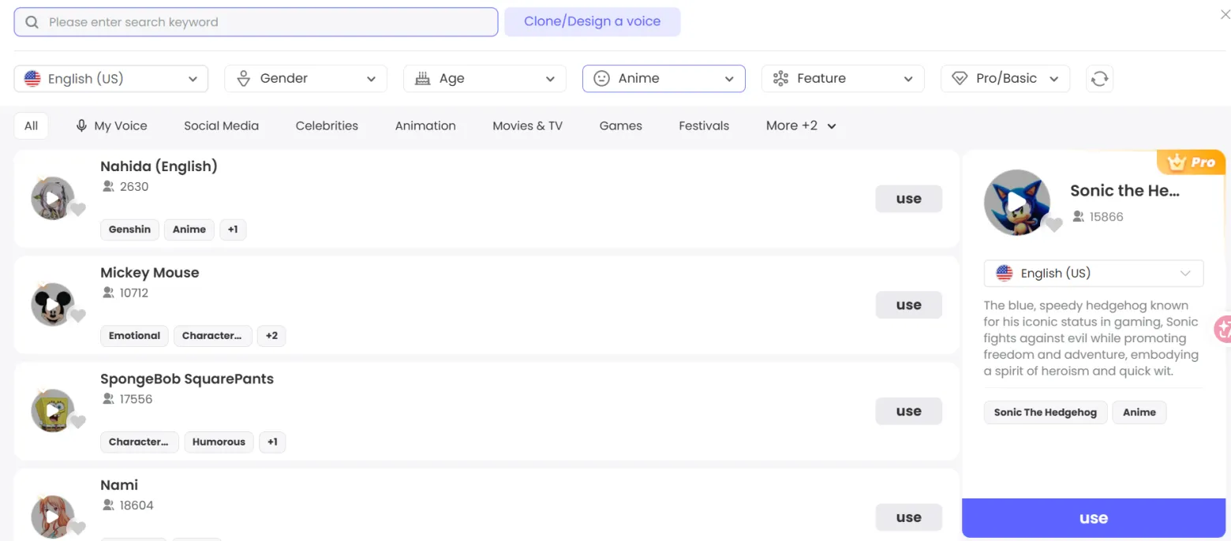Favorite SpongeBob SquarePants with heart icon
This screenshot has width=1231, height=541.
click(x=77, y=422)
